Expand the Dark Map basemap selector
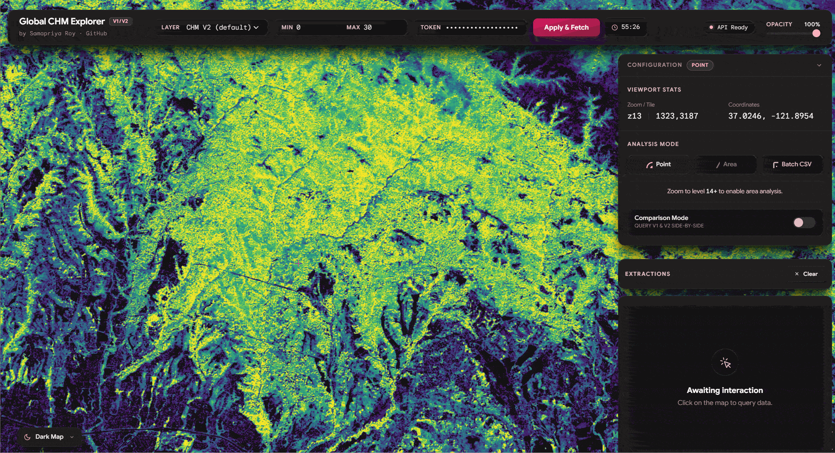The height and width of the screenshot is (453, 835). (49, 437)
